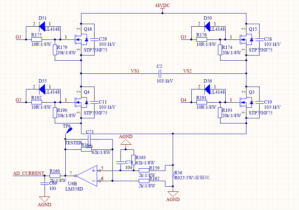Screen dimensions: 299x210
Task: Click the G4 net label
Action: [184, 100]
